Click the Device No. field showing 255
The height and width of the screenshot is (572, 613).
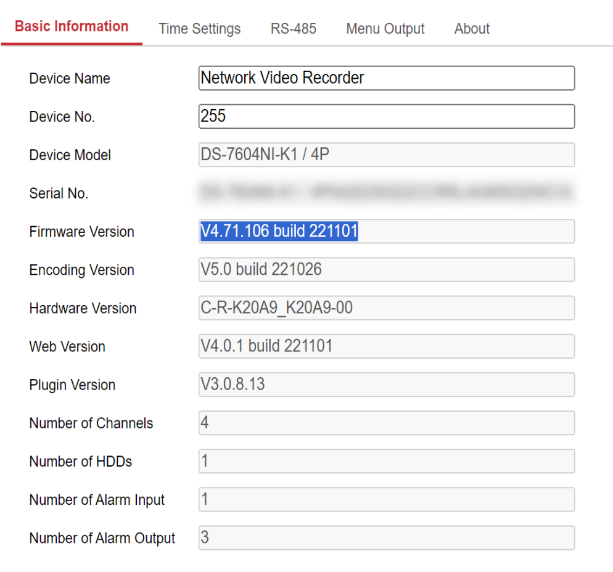386,116
